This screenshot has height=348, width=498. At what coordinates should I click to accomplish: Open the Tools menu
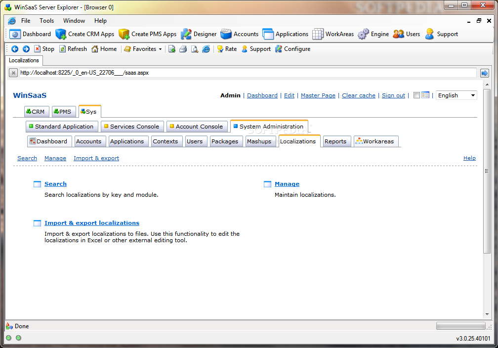(46, 21)
